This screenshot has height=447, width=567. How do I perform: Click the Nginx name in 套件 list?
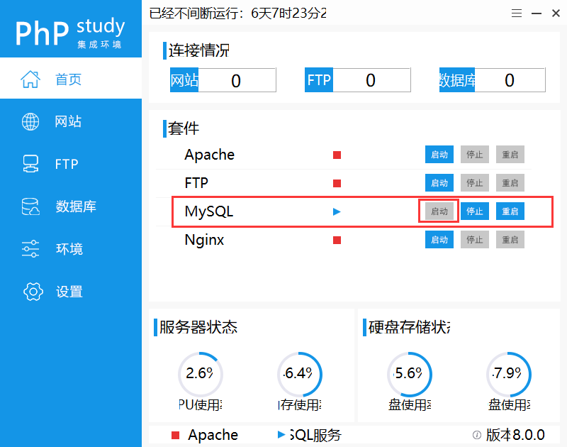coord(204,240)
